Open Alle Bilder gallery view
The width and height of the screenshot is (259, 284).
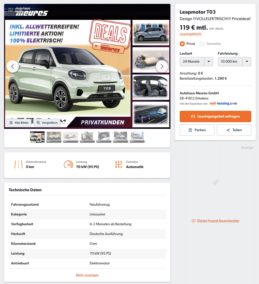click(x=19, y=123)
